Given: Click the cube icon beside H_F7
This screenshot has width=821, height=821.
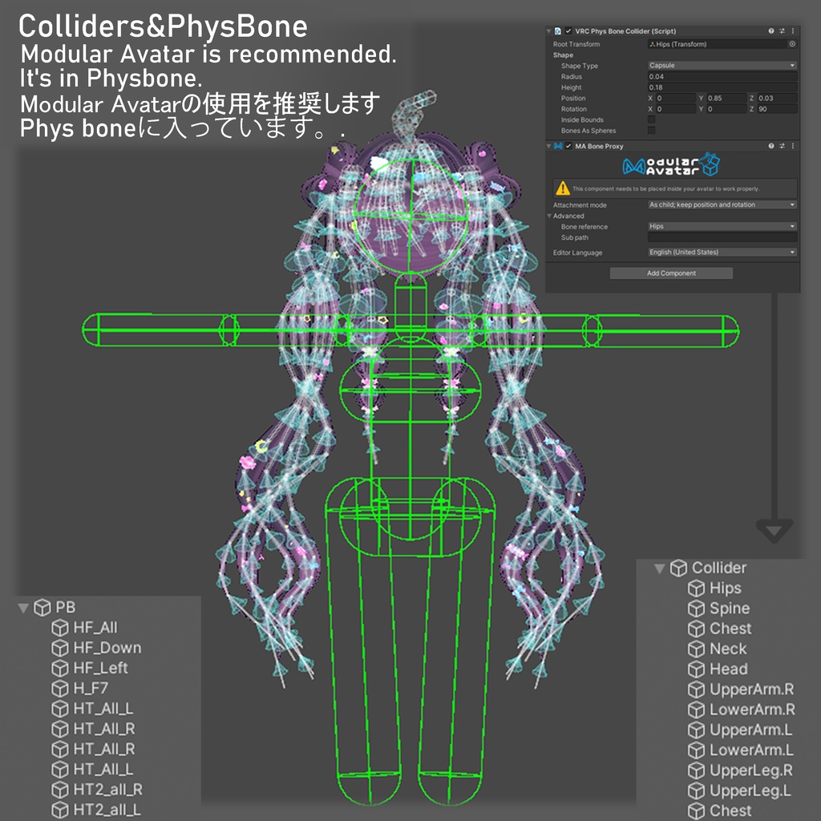Looking at the screenshot, I should [59, 688].
